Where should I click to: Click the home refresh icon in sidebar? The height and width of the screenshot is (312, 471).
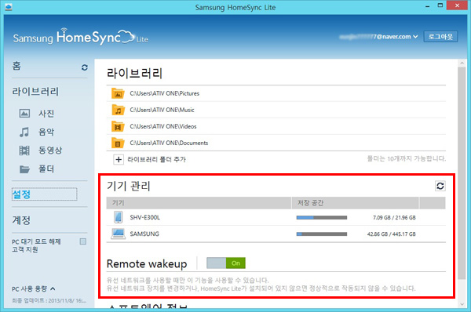pos(85,67)
